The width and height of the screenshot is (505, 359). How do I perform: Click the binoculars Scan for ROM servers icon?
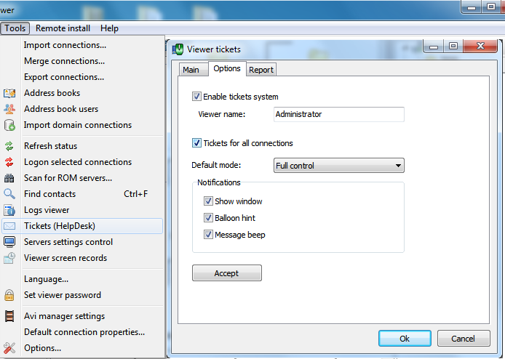pos(9,178)
